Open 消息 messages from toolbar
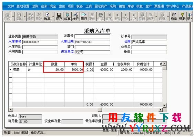194x137 pixels. [174, 17]
